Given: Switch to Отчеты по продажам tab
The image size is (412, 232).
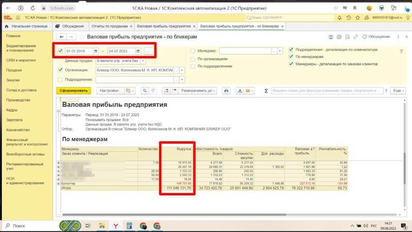Looking at the screenshot, I should pos(109,26).
